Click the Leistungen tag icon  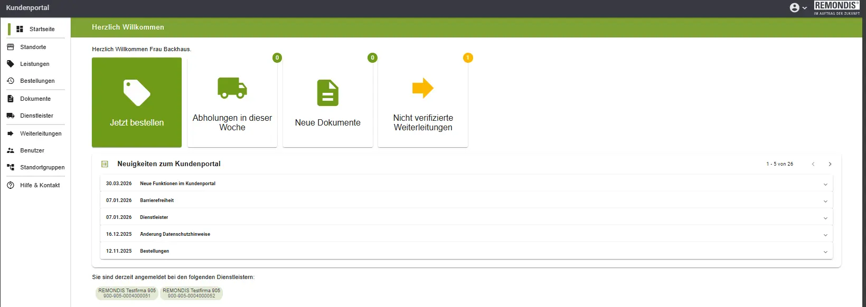click(10, 64)
